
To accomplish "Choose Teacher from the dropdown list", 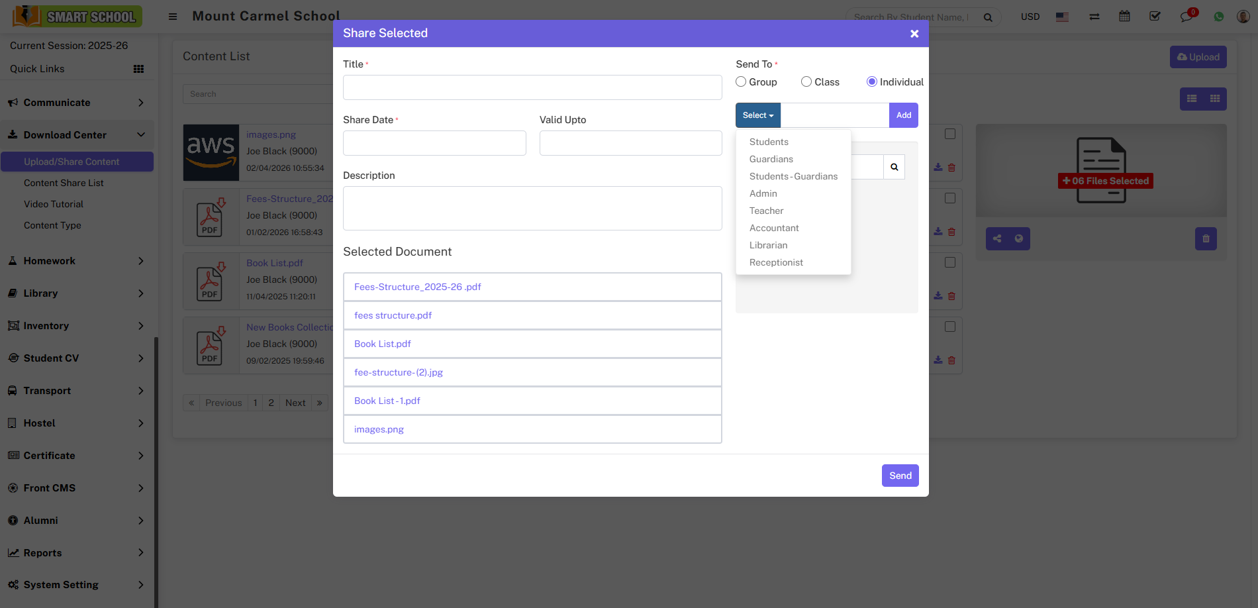I will pos(766,211).
